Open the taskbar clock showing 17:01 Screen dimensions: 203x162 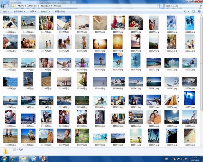195,159
